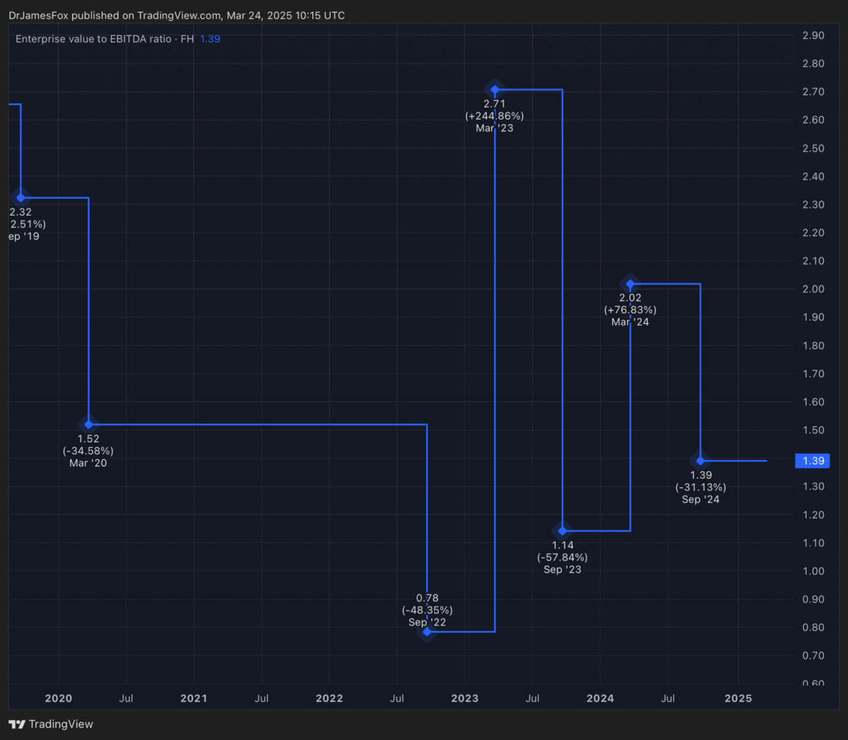Click the TradingView wordmark text at the bottom
The image size is (848, 740).
point(61,724)
